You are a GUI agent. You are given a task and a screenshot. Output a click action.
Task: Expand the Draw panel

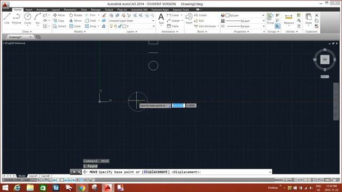[x=27, y=31]
